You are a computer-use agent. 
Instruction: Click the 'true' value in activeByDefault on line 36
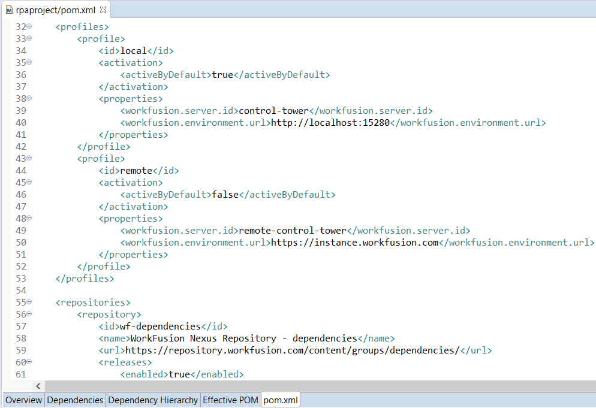coord(222,74)
